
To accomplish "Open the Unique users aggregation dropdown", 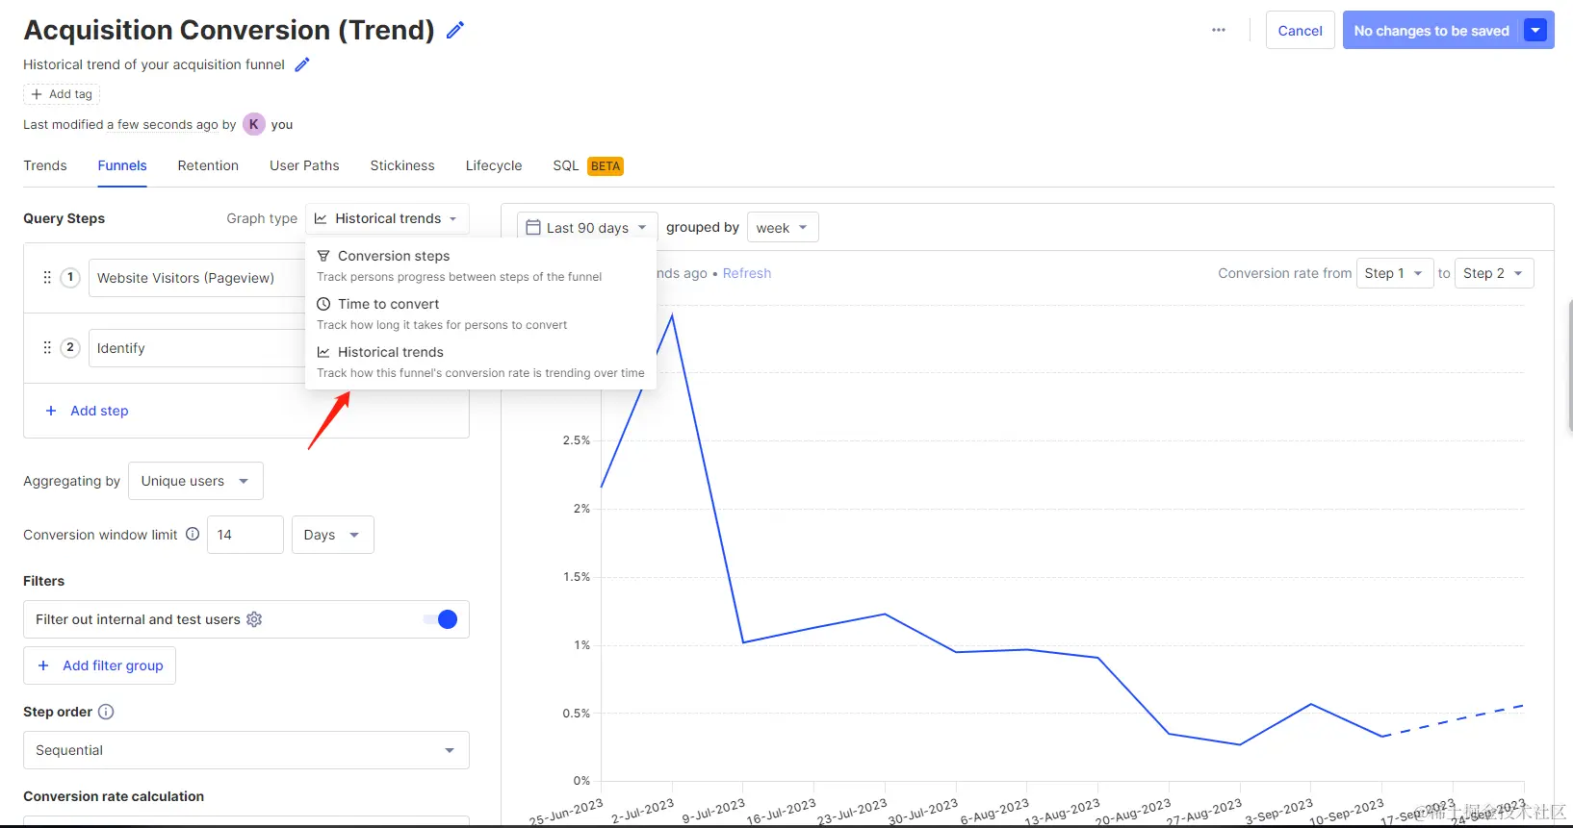I will [195, 481].
